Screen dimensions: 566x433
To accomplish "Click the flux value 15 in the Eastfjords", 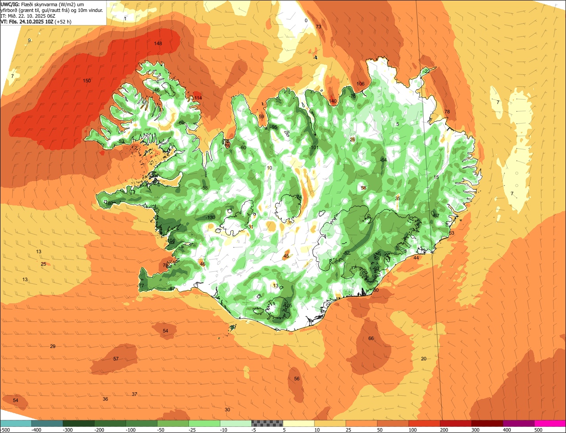I will coord(436,177).
